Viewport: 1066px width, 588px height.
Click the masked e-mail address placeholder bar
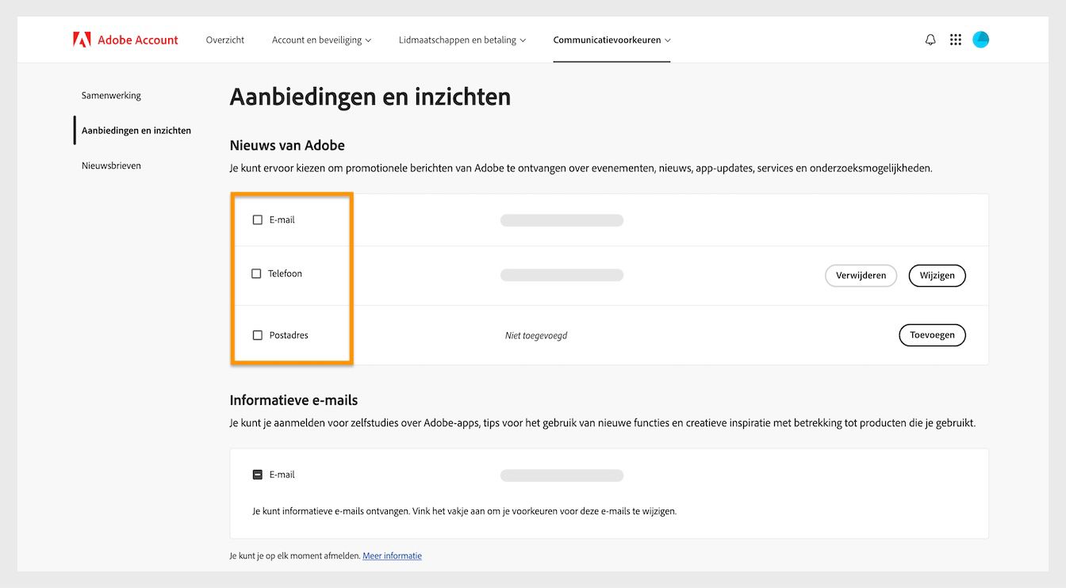click(x=562, y=220)
